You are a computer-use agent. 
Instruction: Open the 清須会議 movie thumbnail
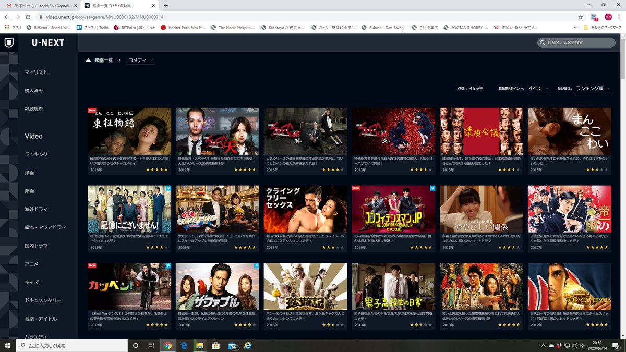pos(481,131)
